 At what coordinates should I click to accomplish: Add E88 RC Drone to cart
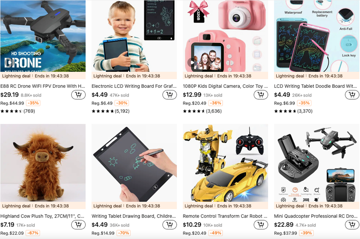78,95
